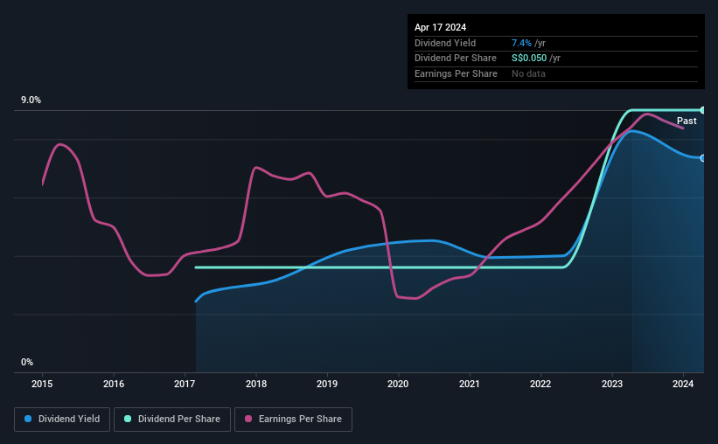
Task: Click the 9.0% y-axis label
Action: coord(31,100)
